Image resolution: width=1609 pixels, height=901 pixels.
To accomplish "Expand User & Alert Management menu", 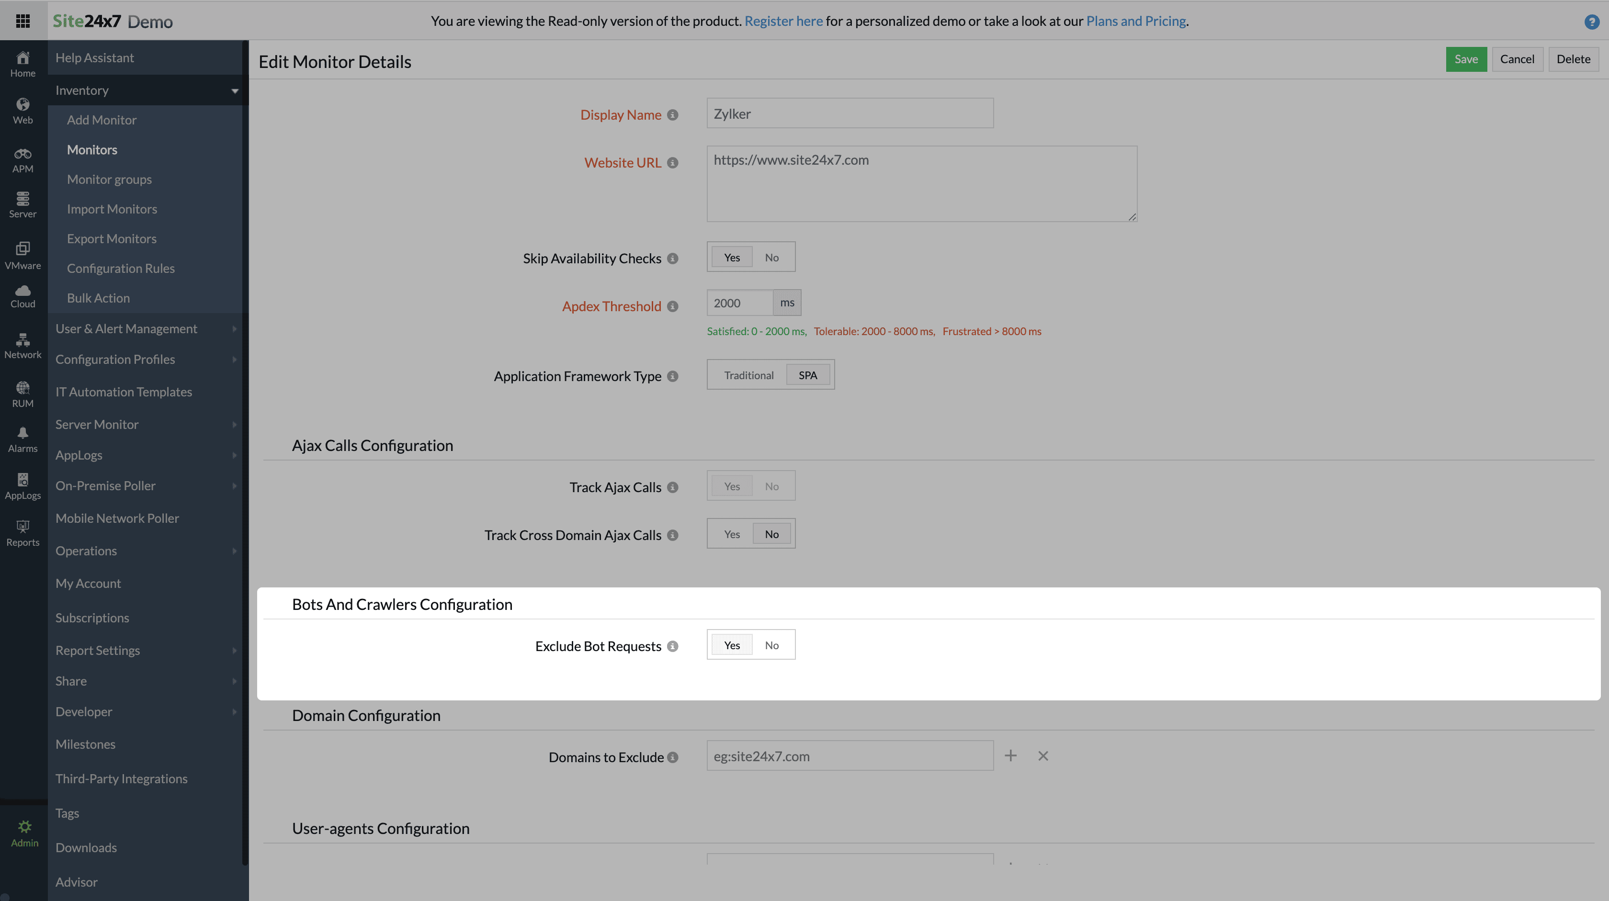I will coord(126,328).
